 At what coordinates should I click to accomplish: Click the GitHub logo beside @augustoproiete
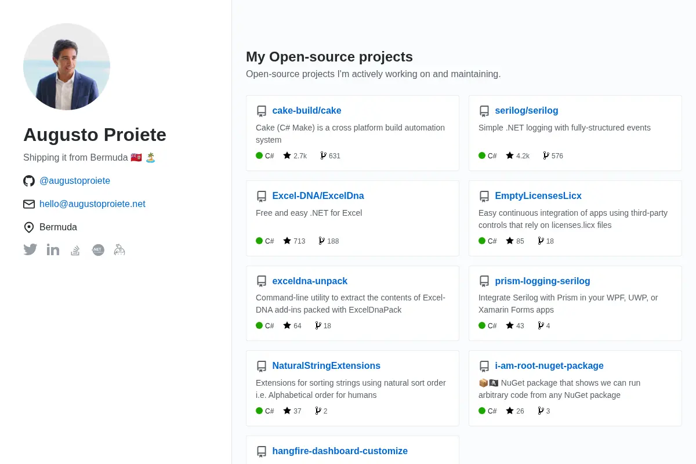pos(29,181)
